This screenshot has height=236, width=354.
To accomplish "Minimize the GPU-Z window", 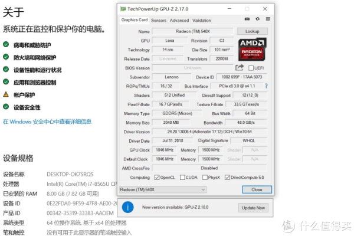I will [x=230, y=9].
